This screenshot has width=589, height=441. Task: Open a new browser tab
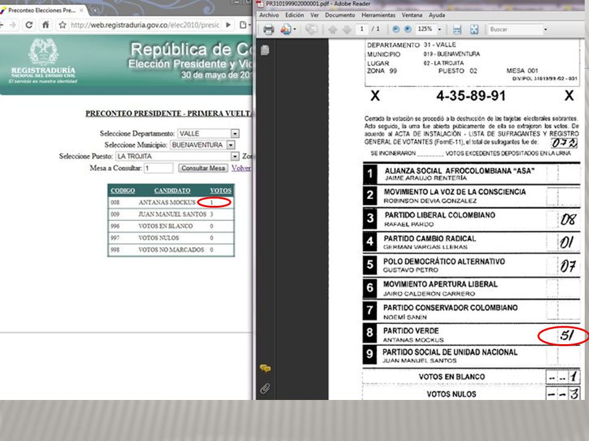point(96,10)
